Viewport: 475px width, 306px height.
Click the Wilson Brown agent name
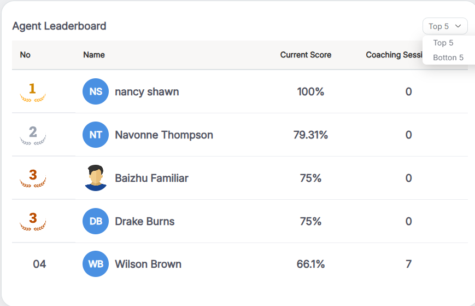[148, 264]
